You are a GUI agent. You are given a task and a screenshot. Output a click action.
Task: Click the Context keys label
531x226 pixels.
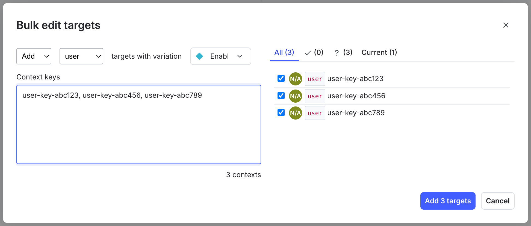point(38,77)
